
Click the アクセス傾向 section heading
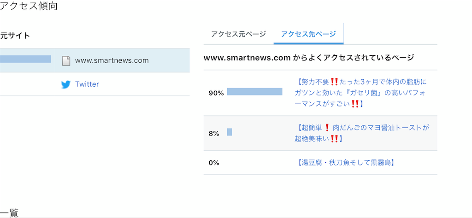pos(29,6)
